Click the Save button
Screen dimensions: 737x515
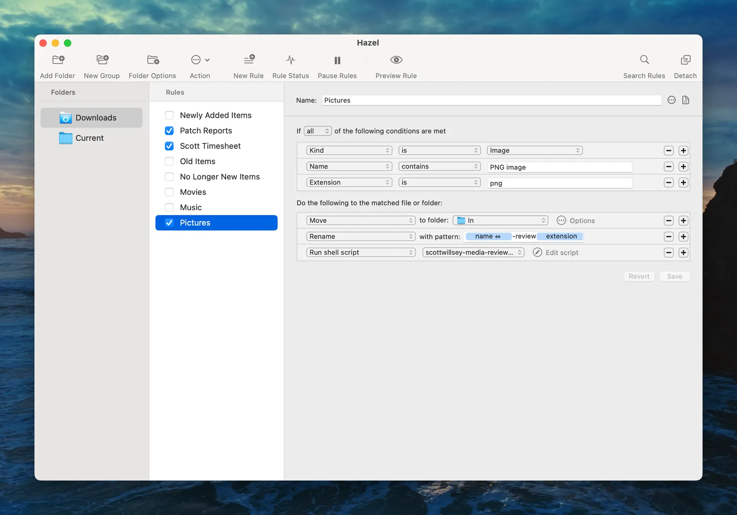pyautogui.click(x=674, y=276)
